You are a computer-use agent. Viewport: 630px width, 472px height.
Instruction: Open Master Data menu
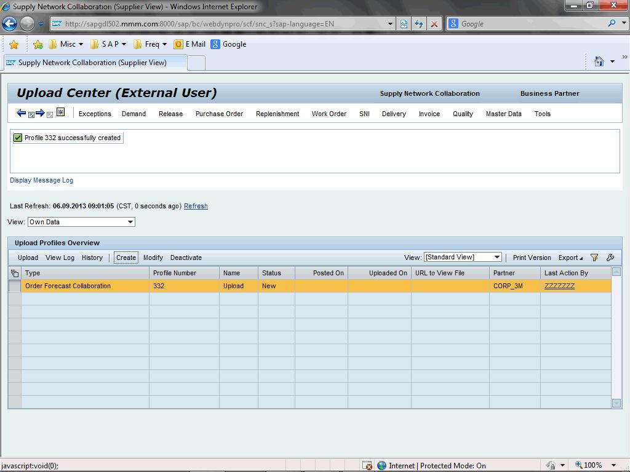click(504, 114)
